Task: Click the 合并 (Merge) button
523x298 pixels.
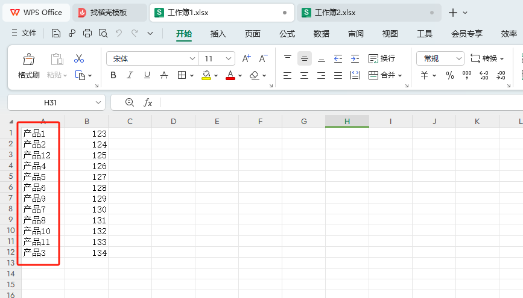Action: coord(381,75)
